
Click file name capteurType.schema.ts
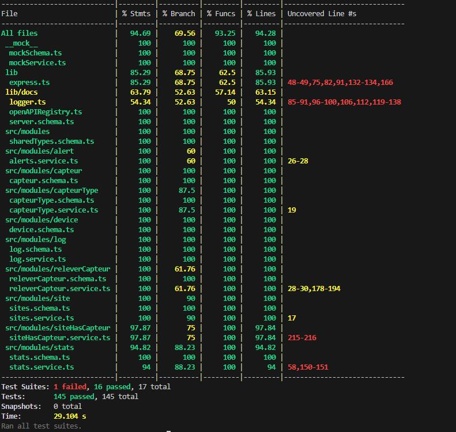click(x=51, y=200)
